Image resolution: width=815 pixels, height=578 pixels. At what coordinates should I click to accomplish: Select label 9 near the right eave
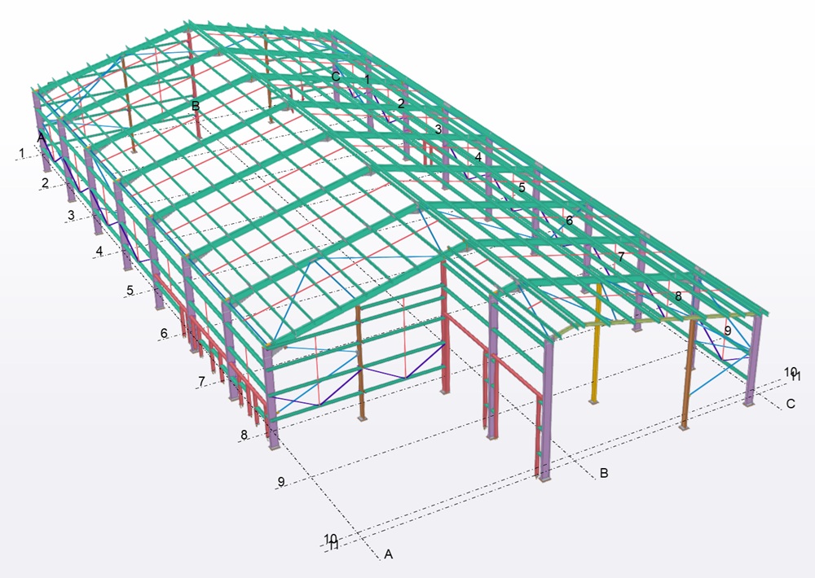[x=728, y=331]
